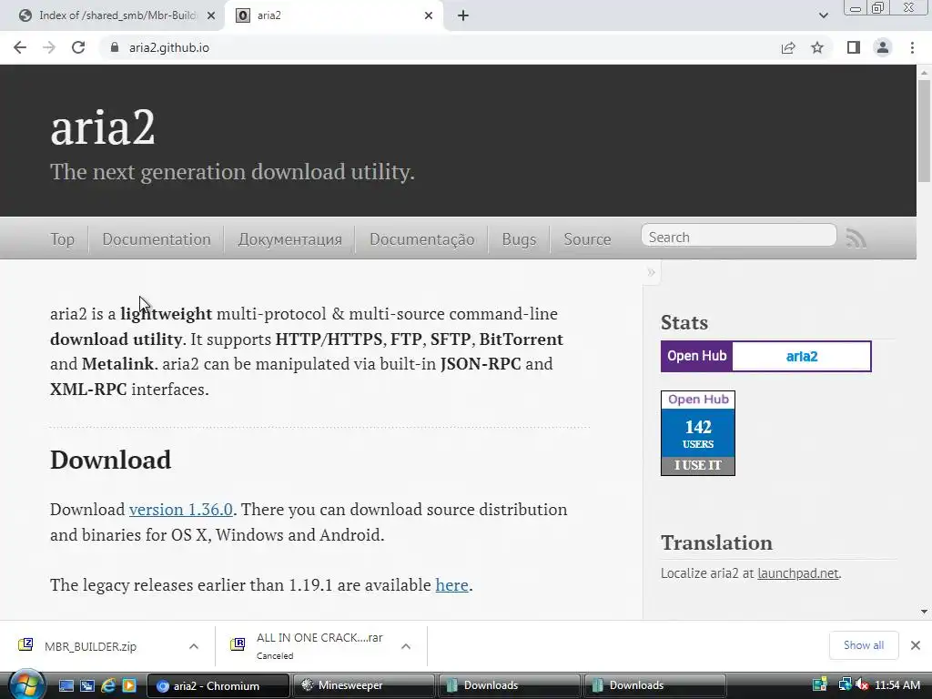Open the Chromium three-dot menu
Image resolution: width=932 pixels, height=699 pixels.
click(912, 47)
